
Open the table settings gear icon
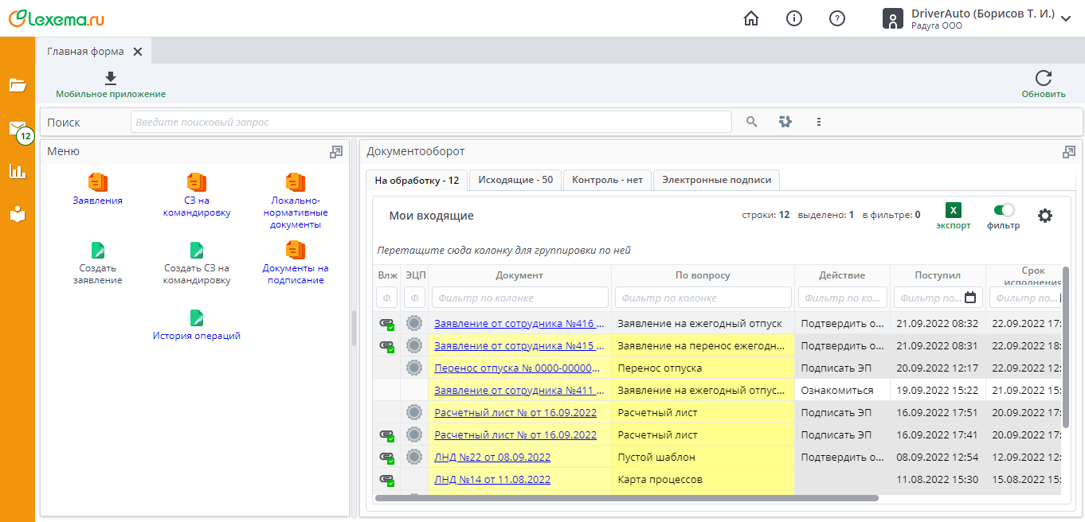point(1044,216)
